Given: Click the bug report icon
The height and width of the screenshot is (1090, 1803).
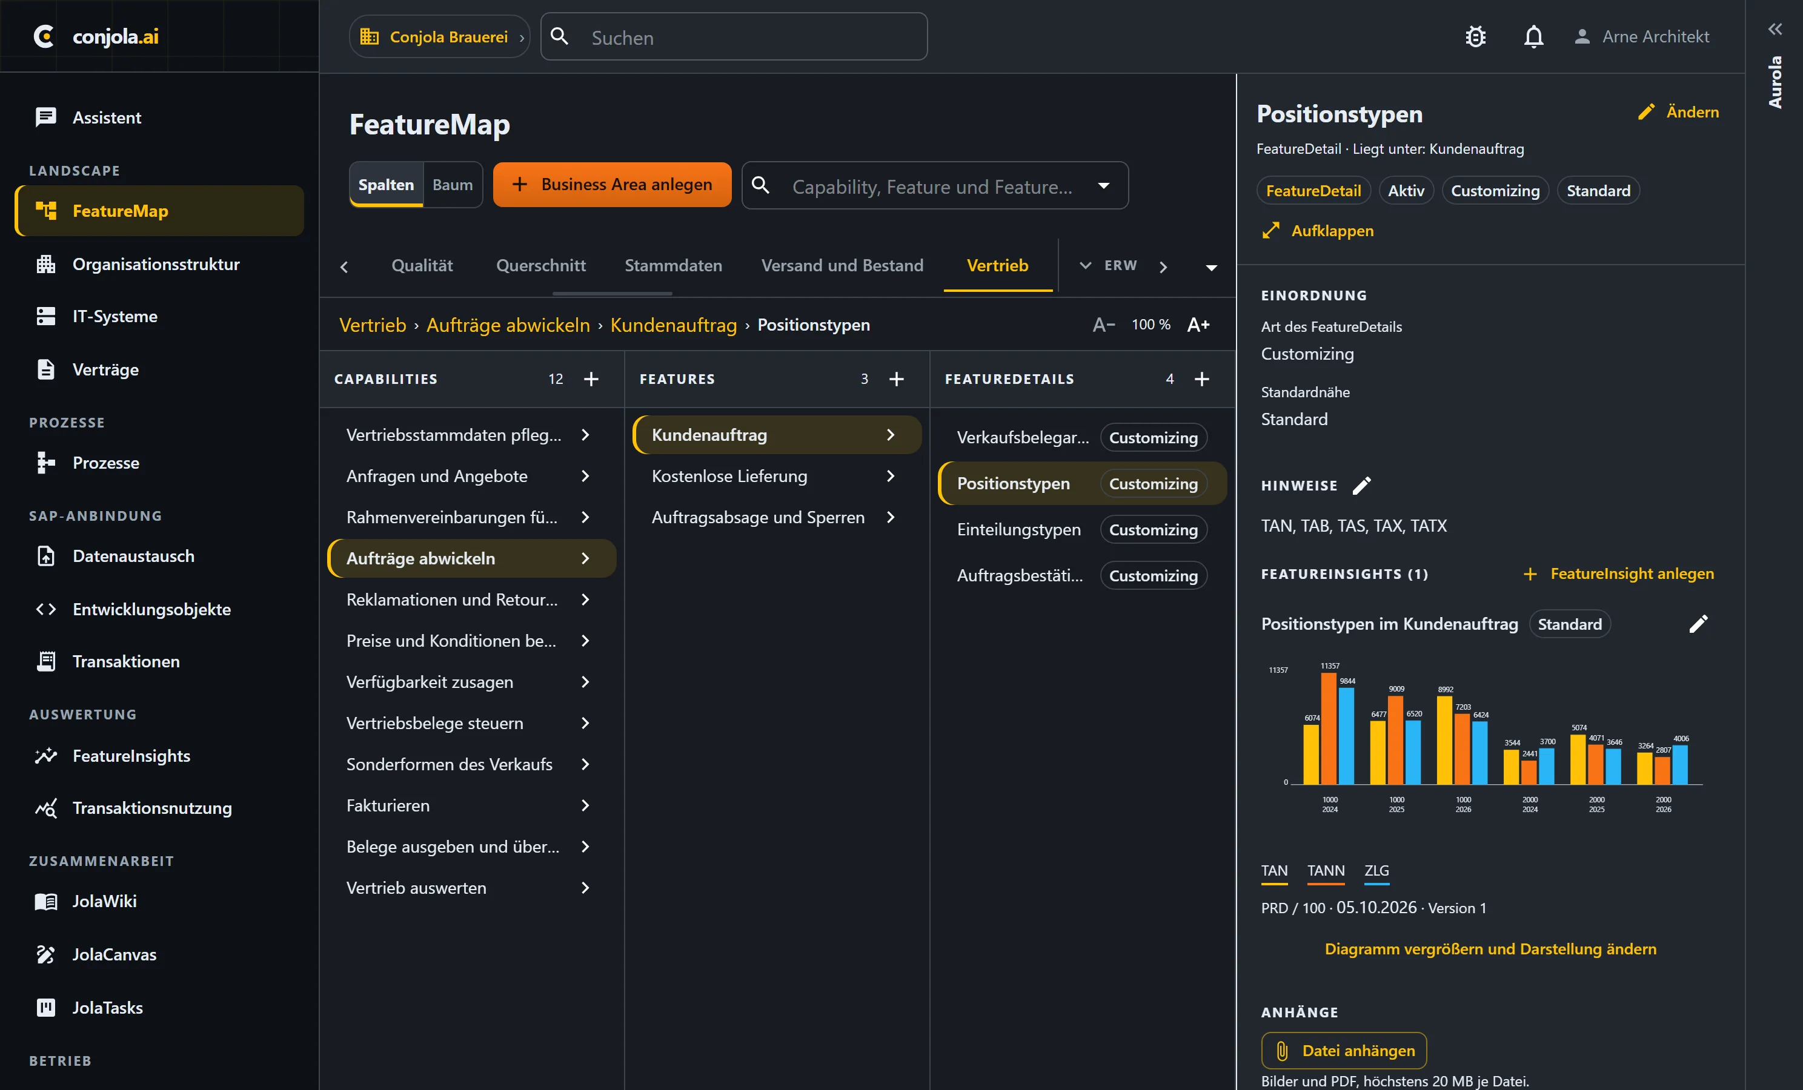Looking at the screenshot, I should point(1476,36).
